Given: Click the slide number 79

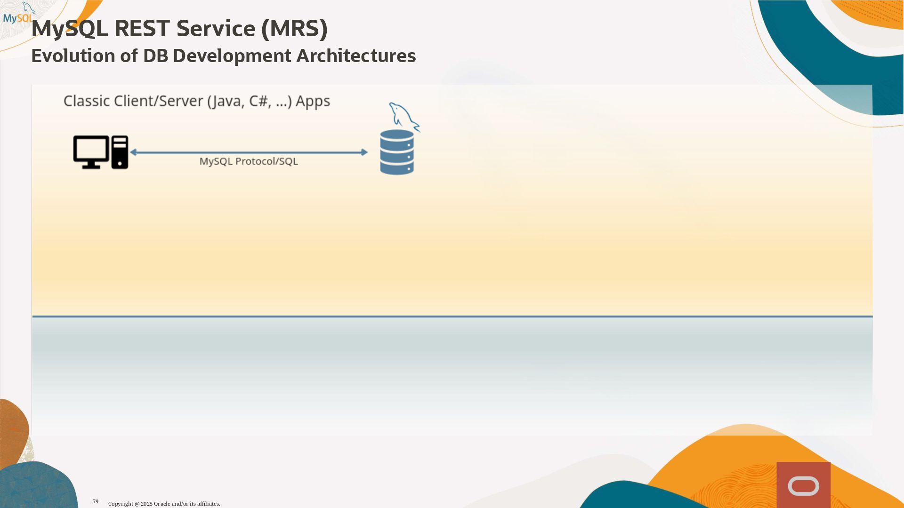Looking at the screenshot, I should coord(96,501).
